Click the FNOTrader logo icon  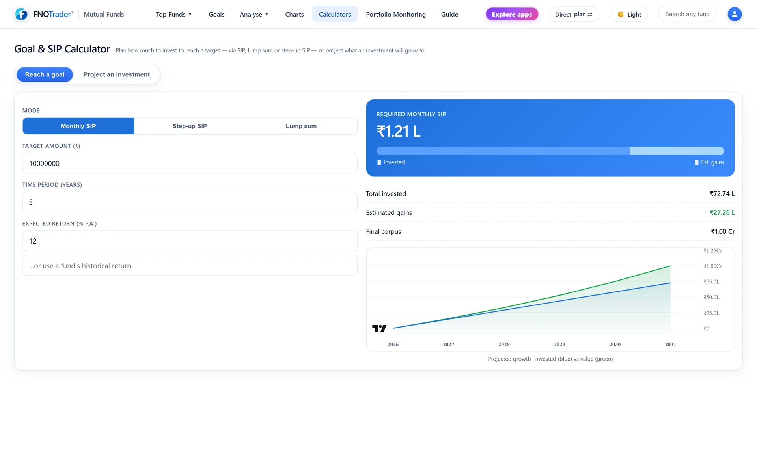click(x=21, y=14)
